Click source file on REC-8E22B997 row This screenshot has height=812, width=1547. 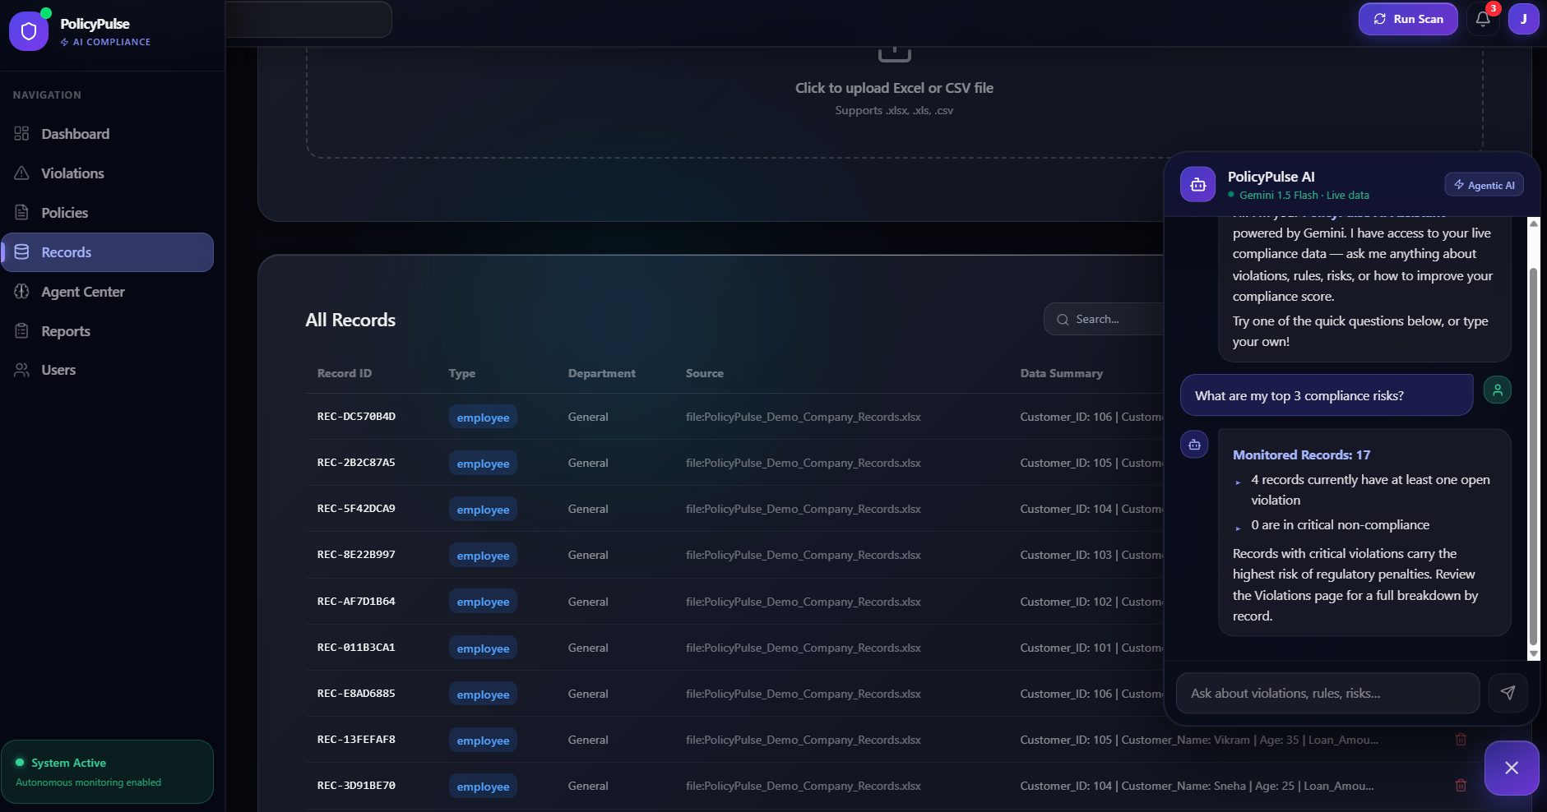(804, 555)
